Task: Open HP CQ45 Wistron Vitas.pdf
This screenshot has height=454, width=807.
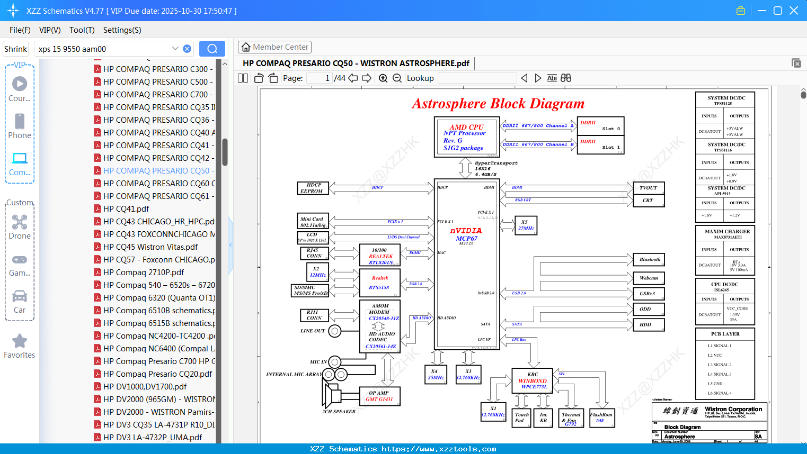Action: click(x=146, y=247)
